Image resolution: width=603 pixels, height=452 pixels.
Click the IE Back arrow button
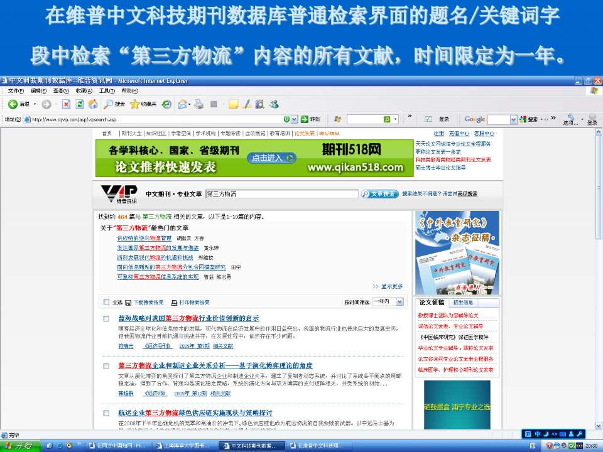click(13, 104)
